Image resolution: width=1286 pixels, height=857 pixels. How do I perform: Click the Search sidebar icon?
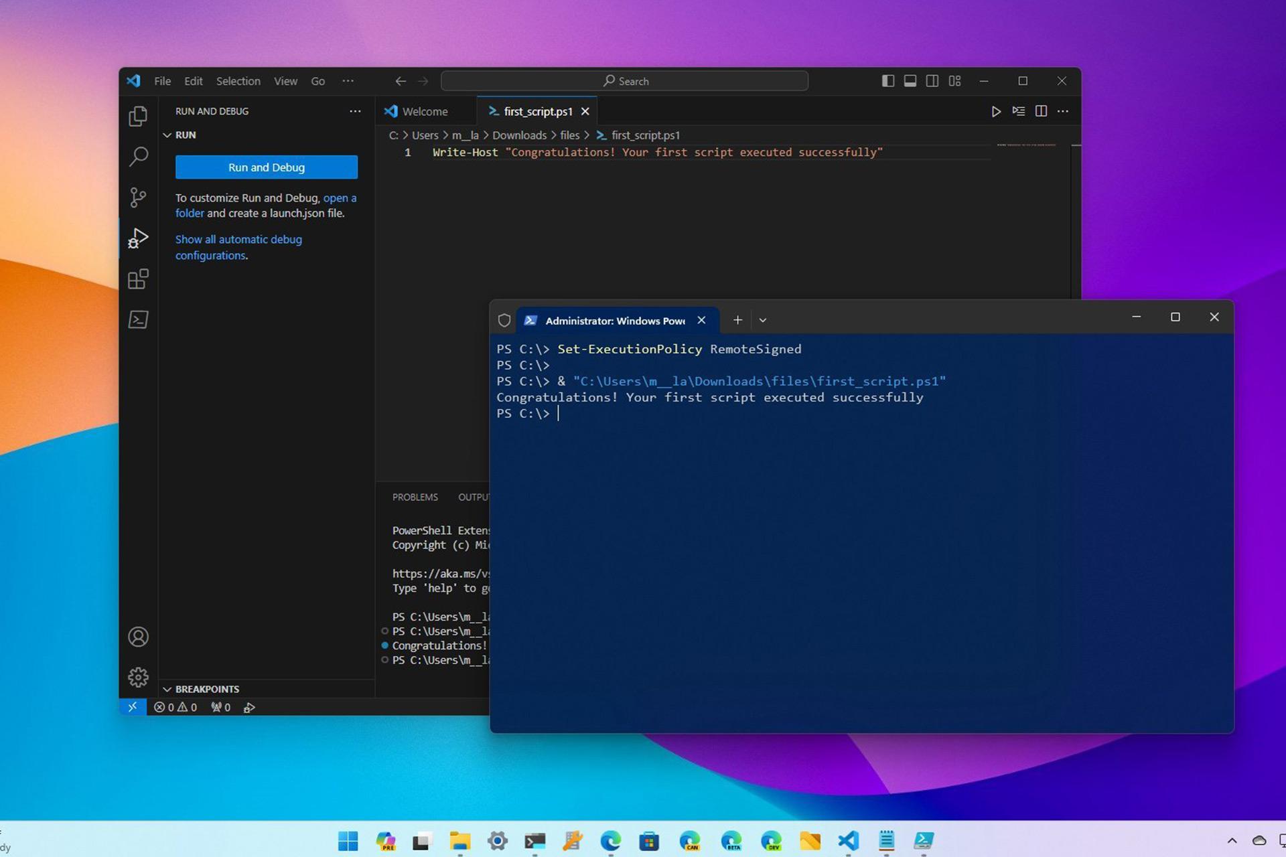click(x=138, y=155)
